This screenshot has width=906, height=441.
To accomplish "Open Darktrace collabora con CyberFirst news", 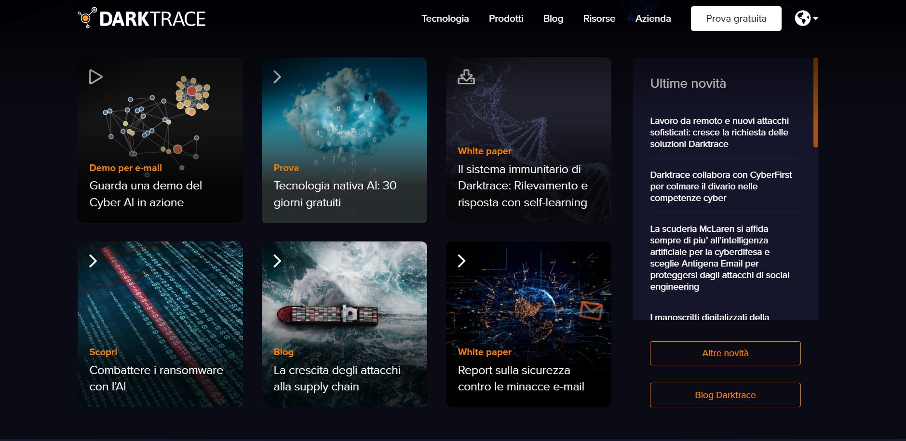I will (x=721, y=187).
